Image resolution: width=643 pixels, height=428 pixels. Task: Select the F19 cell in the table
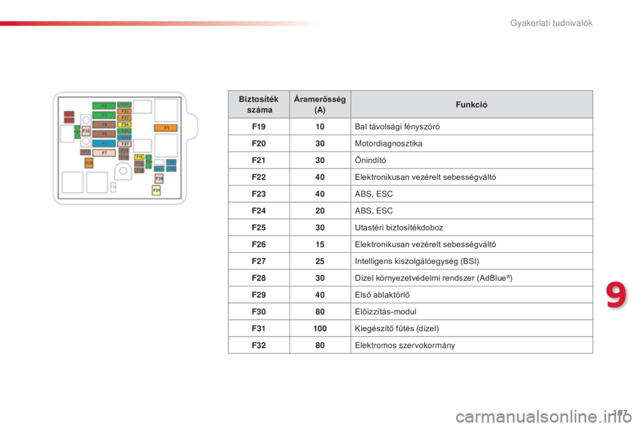tap(259, 126)
